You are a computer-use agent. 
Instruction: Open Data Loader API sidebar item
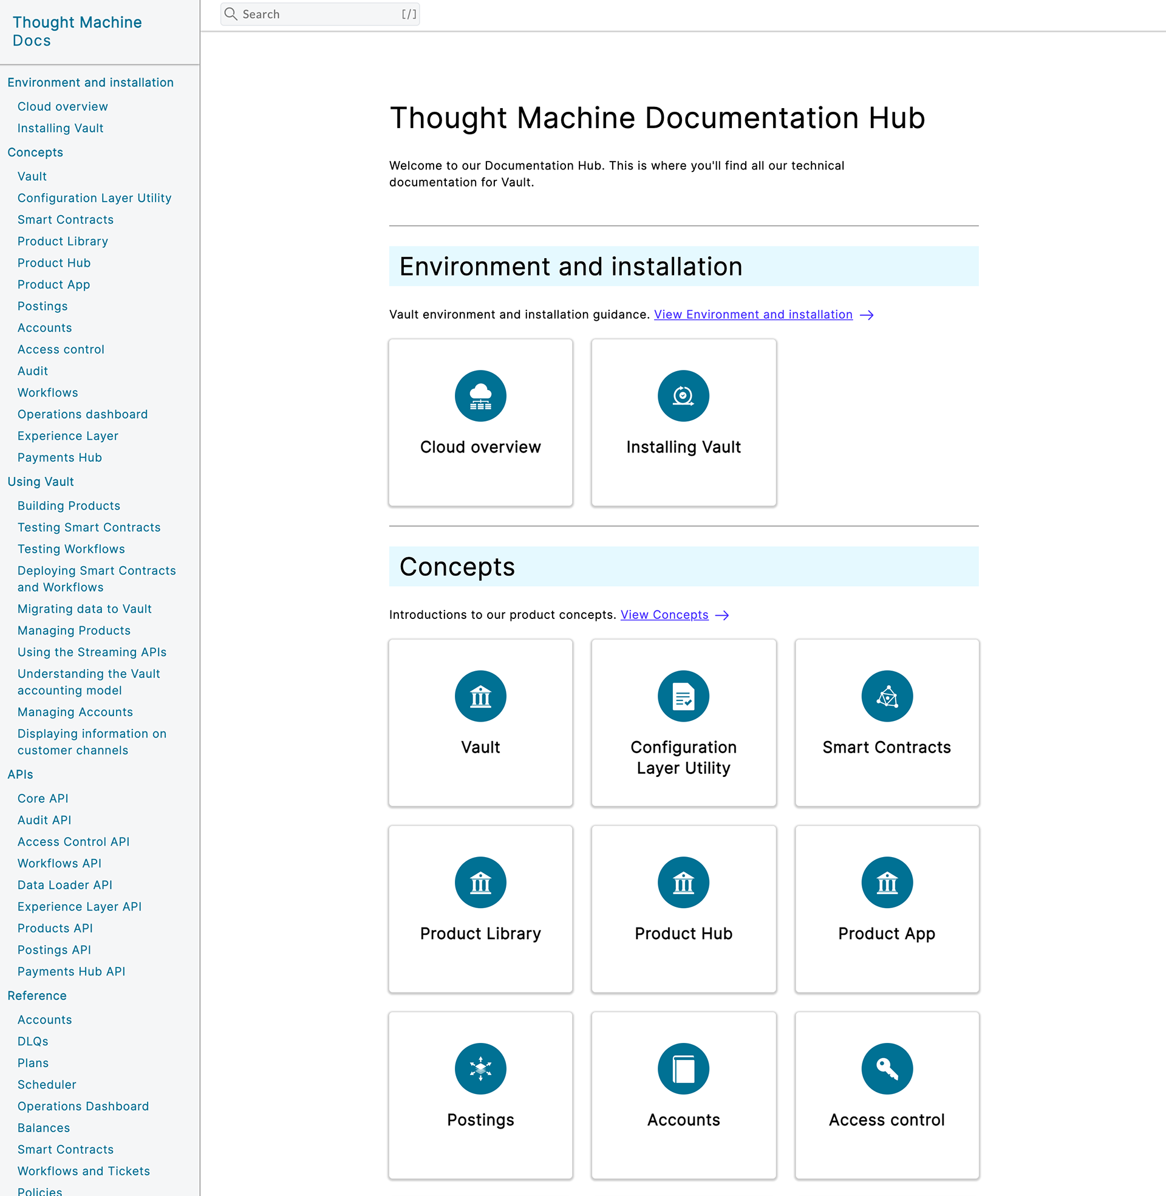point(65,885)
